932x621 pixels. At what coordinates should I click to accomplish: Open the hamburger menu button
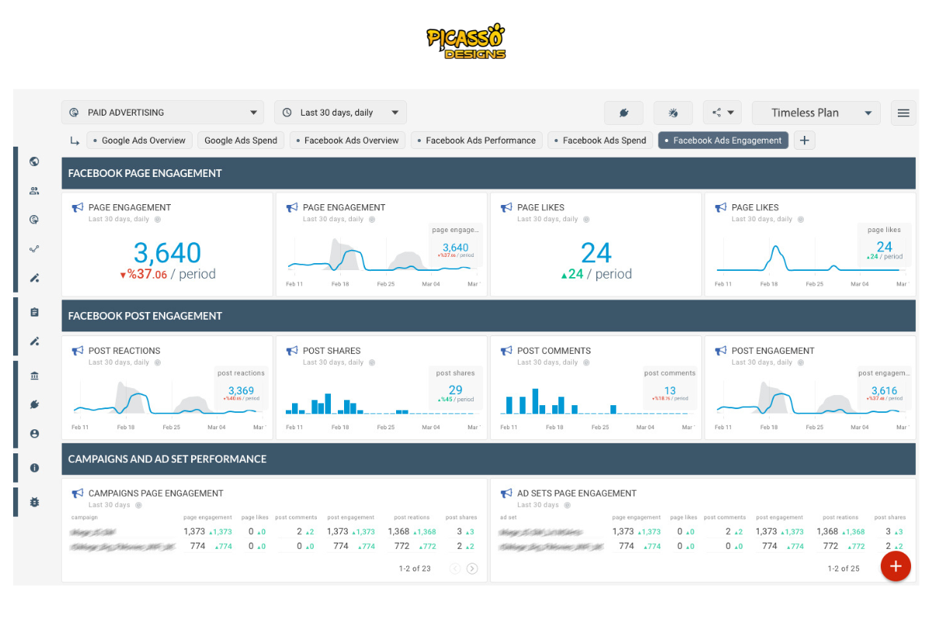click(x=903, y=113)
